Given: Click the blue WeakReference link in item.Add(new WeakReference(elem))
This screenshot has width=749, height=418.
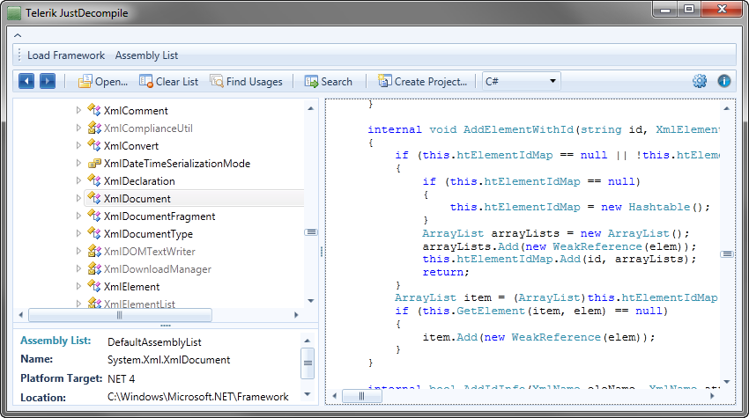Looking at the screenshot, I should (556, 337).
